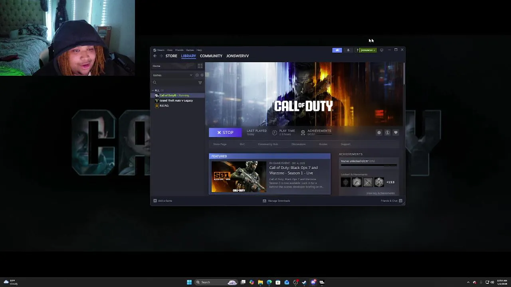Add Call of Duty to favorites heart

396,132
